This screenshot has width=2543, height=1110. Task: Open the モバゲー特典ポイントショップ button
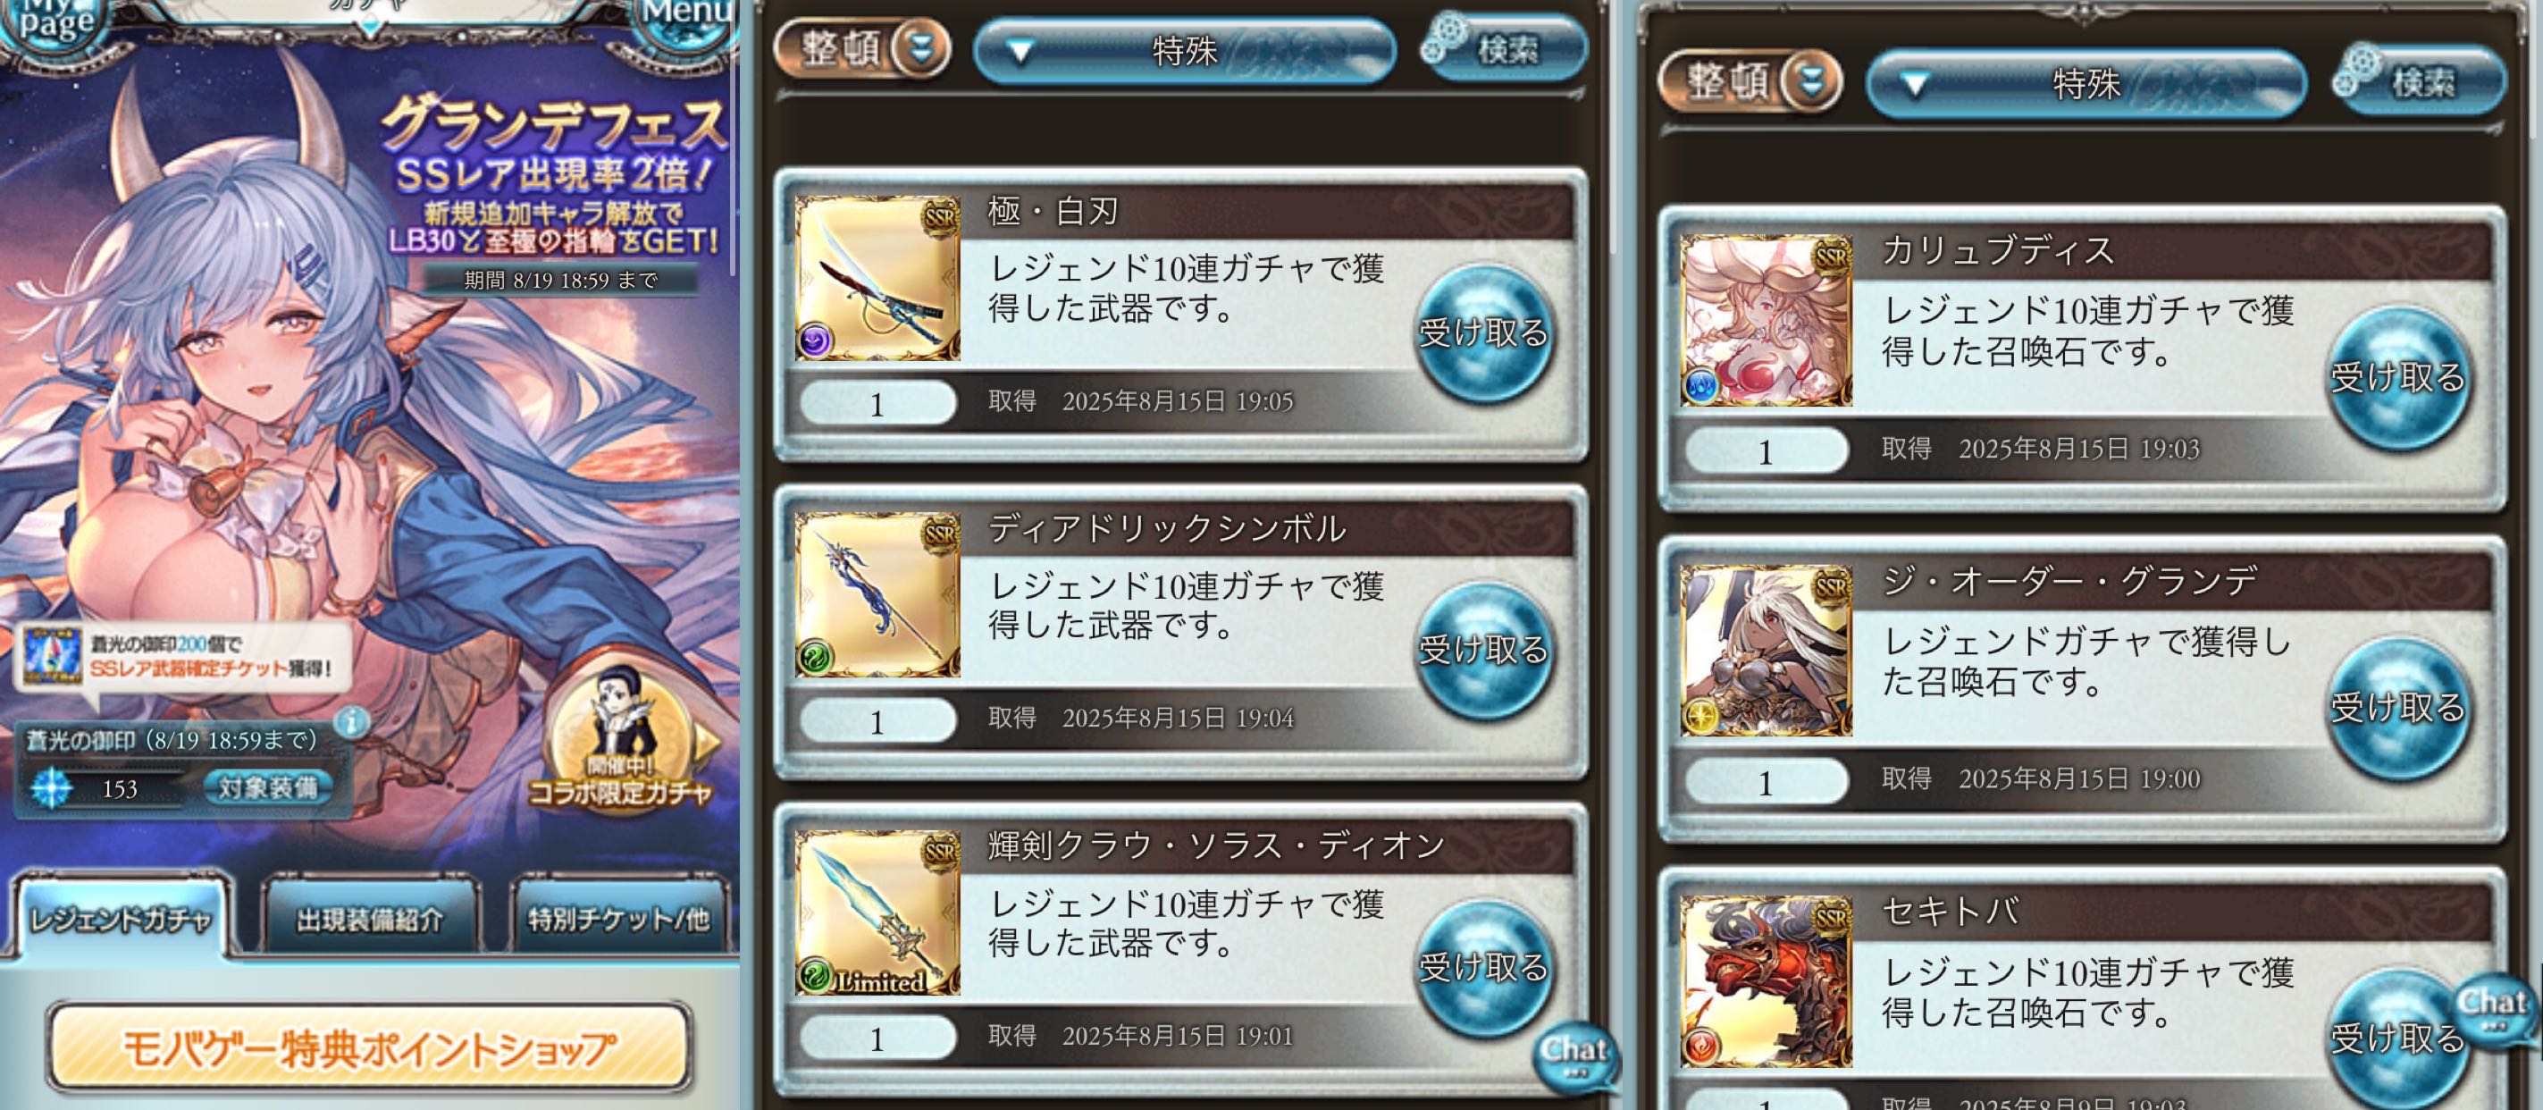(369, 1047)
